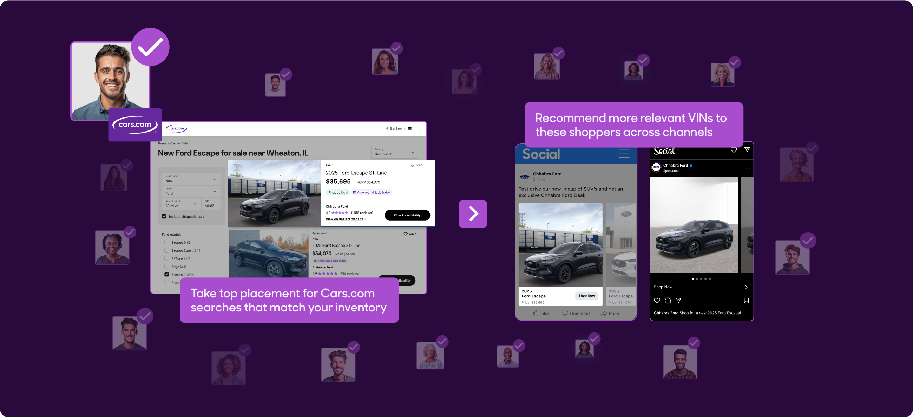Click the (986 reviews) rating text
The width and height of the screenshot is (913, 417).
(x=349, y=273)
